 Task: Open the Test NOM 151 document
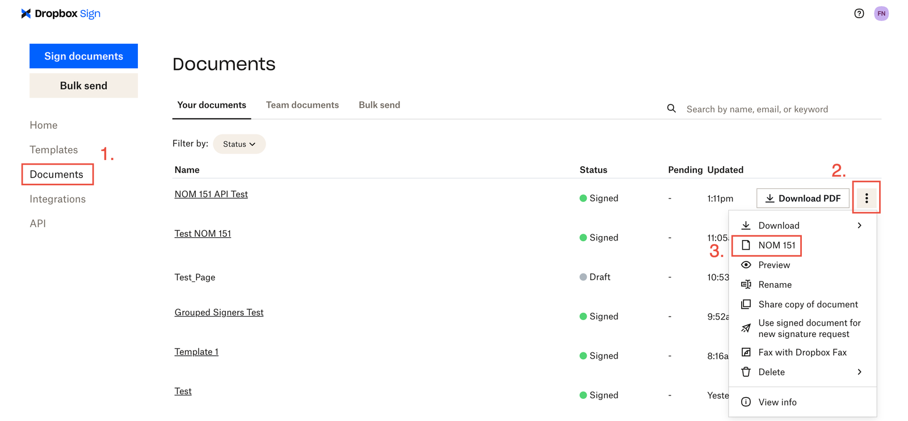pyautogui.click(x=203, y=233)
